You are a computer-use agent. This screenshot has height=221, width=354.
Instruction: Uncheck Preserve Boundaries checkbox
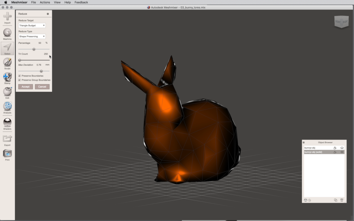click(19, 76)
